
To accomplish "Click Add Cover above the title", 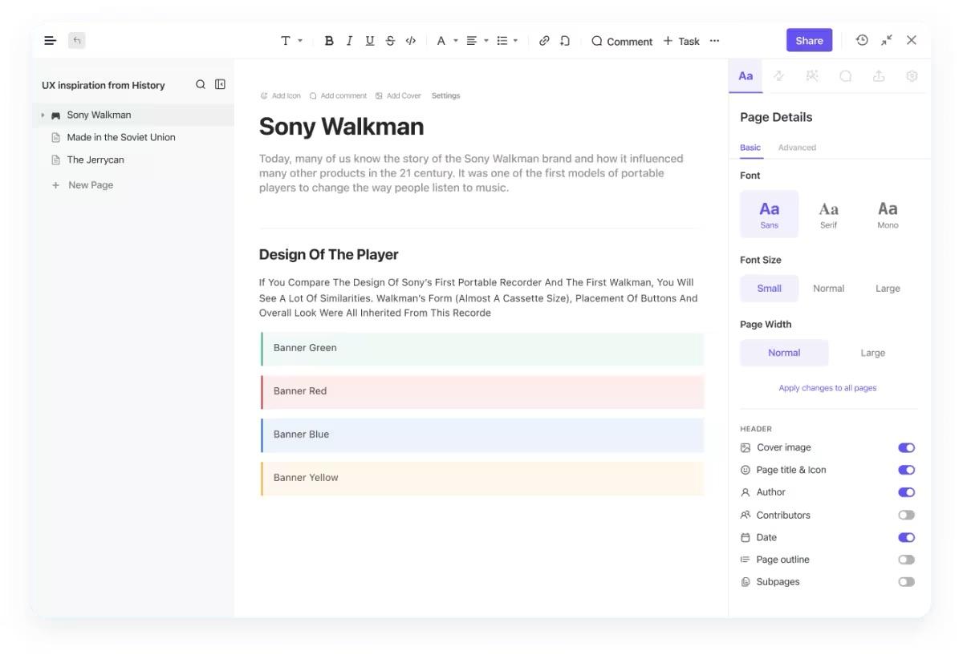I will pyautogui.click(x=398, y=95).
